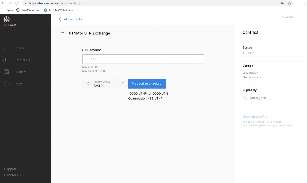Click browser forward arrow
This screenshot has width=307, height=183.
click(10, 3)
